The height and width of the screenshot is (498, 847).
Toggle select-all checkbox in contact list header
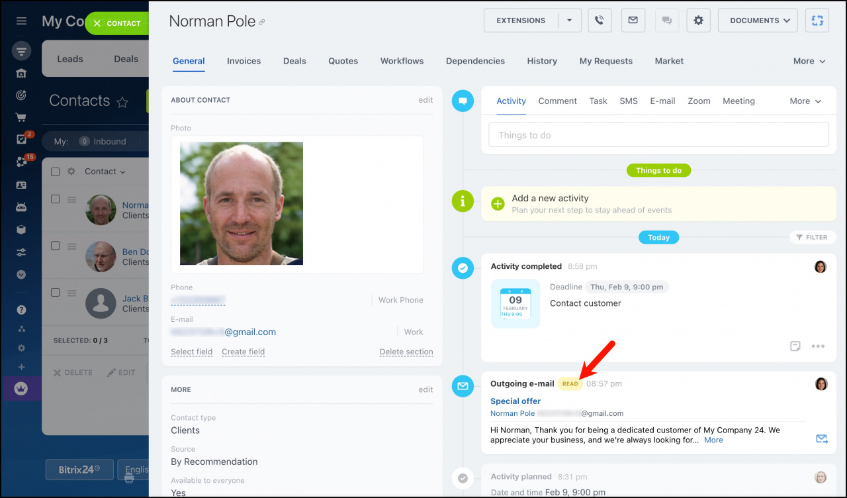coord(56,172)
